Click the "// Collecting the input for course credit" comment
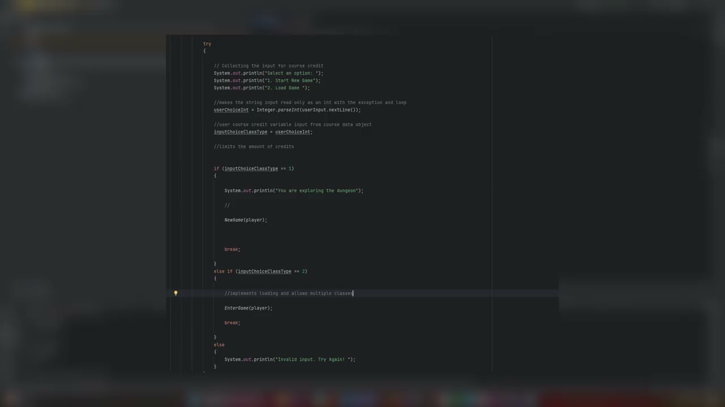 click(x=268, y=66)
